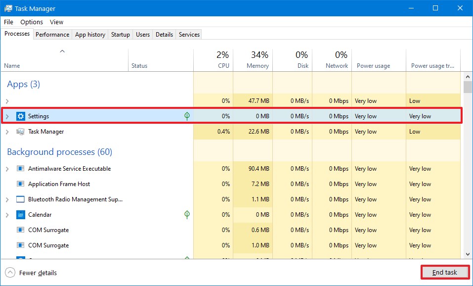Select the Settings process name

pos(39,116)
